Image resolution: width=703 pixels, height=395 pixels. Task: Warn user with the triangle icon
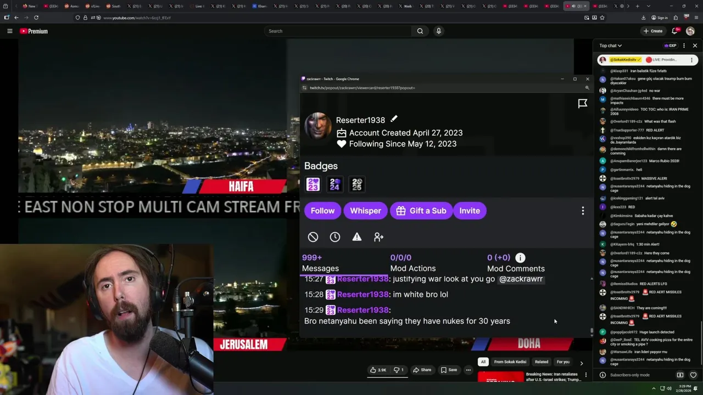tap(357, 237)
